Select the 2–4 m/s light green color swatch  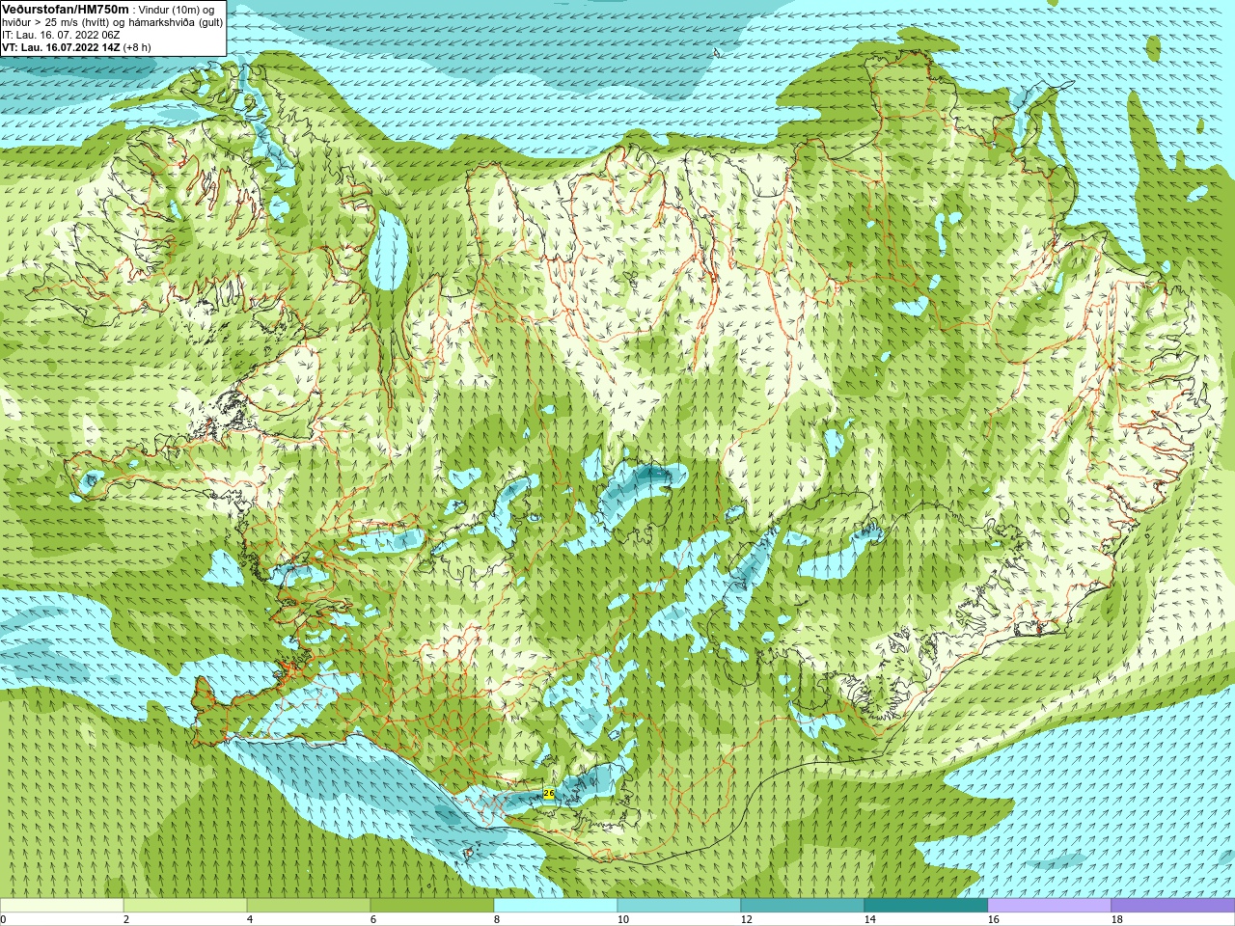185,906
